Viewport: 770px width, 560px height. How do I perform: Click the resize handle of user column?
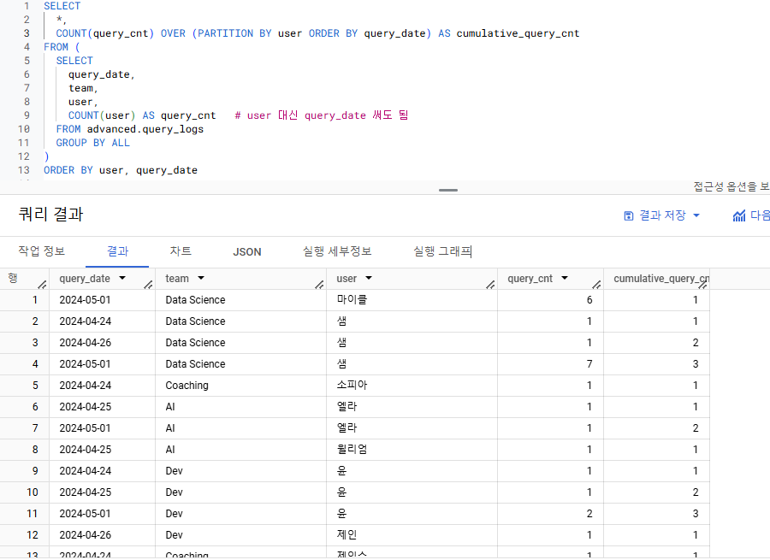point(490,285)
